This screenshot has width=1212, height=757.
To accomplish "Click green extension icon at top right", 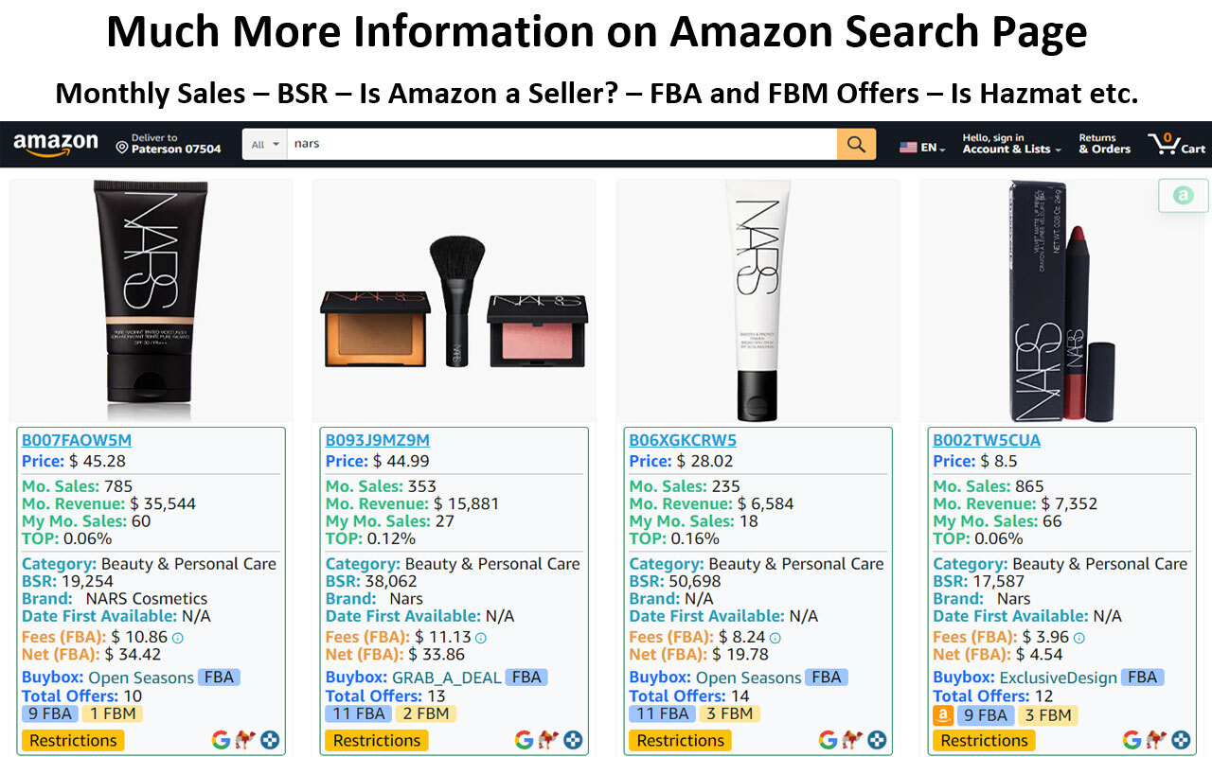I will pyautogui.click(x=1184, y=196).
